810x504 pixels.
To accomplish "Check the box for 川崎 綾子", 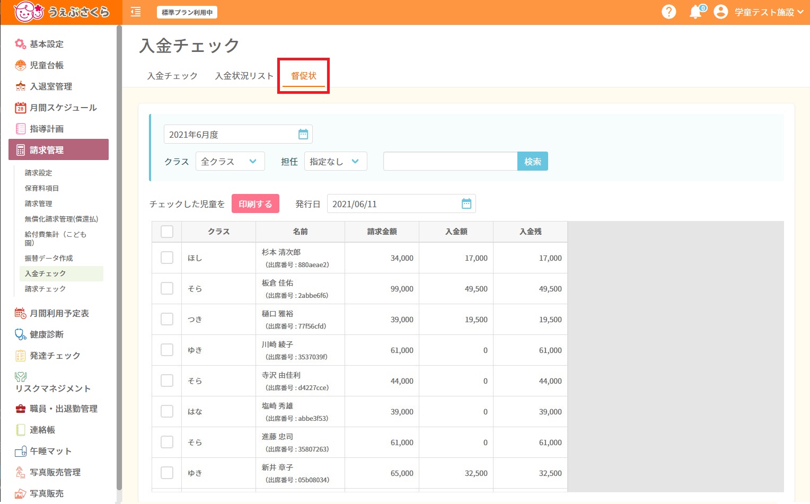I will click(x=167, y=350).
